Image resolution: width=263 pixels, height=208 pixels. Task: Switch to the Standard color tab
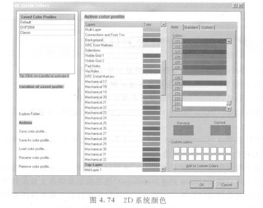click(x=191, y=27)
